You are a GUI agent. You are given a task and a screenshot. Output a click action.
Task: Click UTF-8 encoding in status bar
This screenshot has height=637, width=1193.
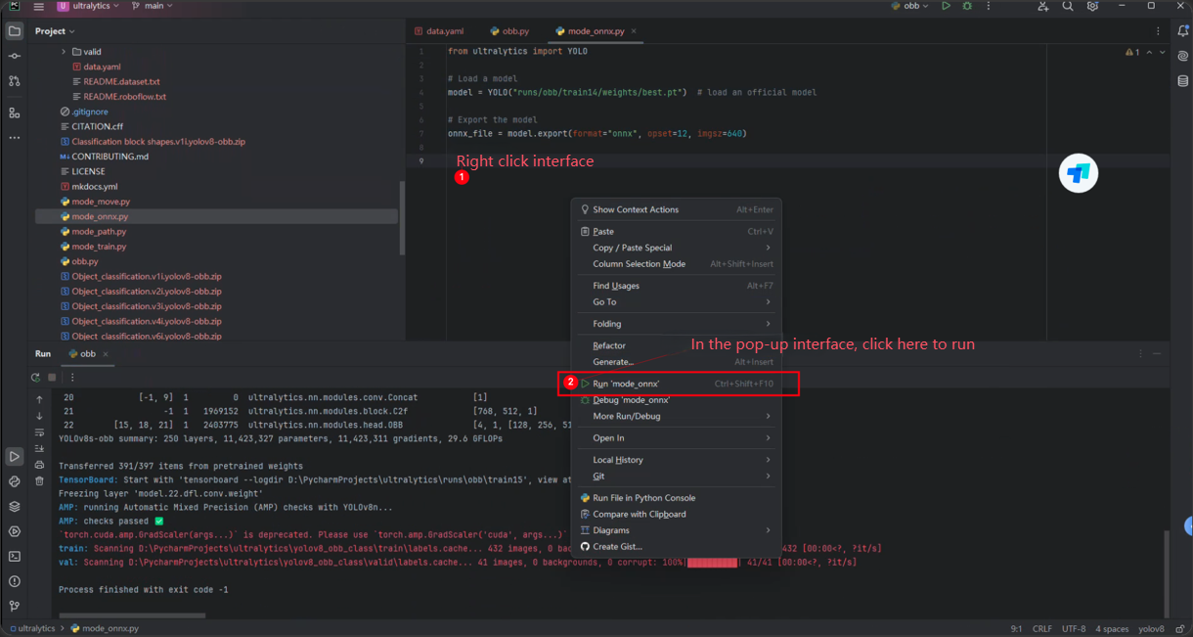(x=1073, y=629)
